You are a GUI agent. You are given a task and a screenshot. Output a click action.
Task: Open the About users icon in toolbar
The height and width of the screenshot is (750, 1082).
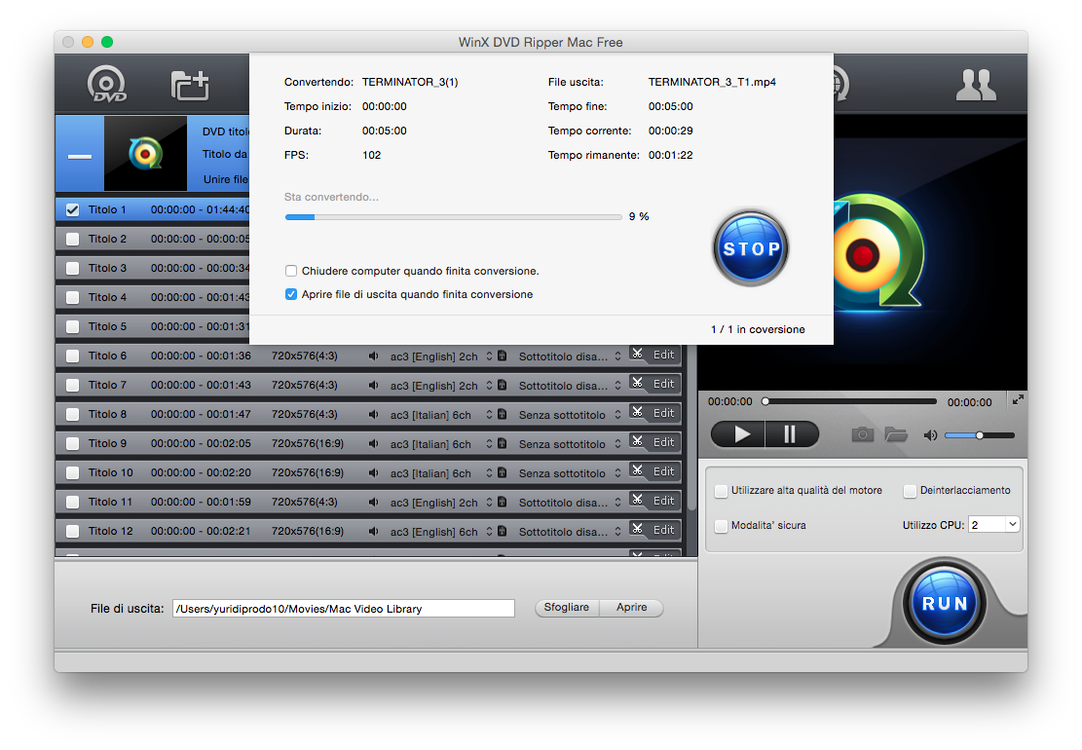(x=975, y=85)
